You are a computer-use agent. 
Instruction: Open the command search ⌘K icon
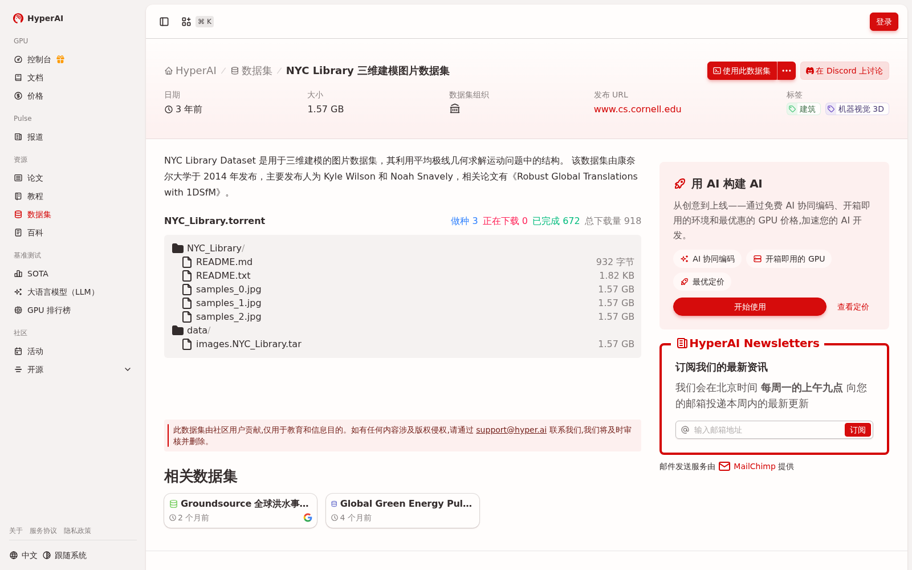click(186, 22)
